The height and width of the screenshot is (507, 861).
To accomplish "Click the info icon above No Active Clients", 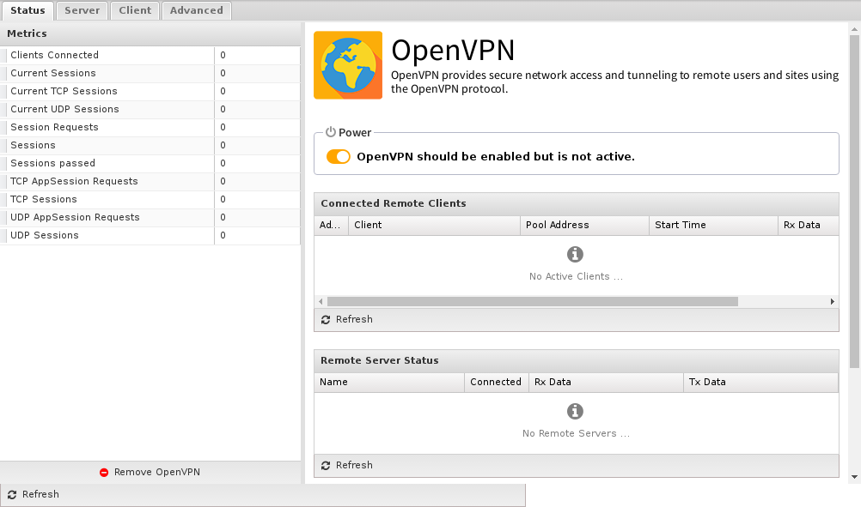I will (575, 254).
